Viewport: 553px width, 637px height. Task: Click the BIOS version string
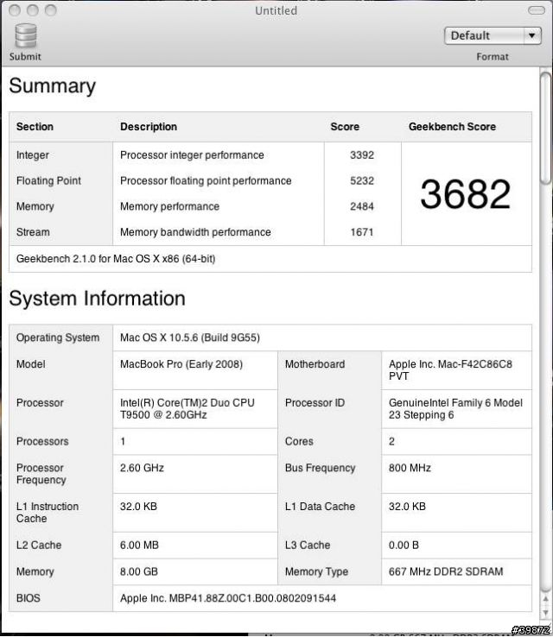pyautogui.click(x=228, y=598)
